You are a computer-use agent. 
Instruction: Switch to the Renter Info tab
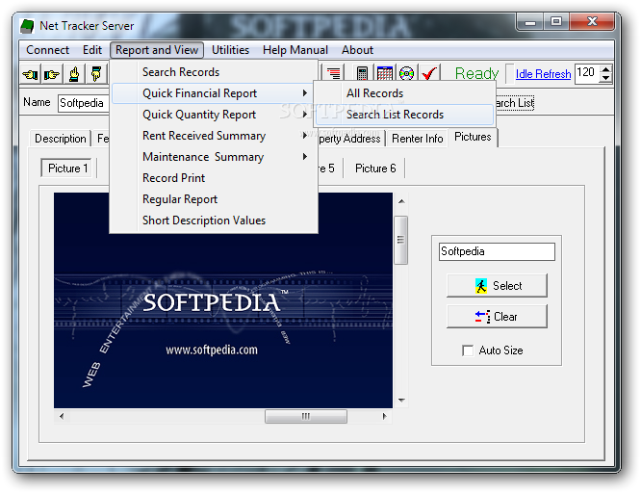coord(417,139)
